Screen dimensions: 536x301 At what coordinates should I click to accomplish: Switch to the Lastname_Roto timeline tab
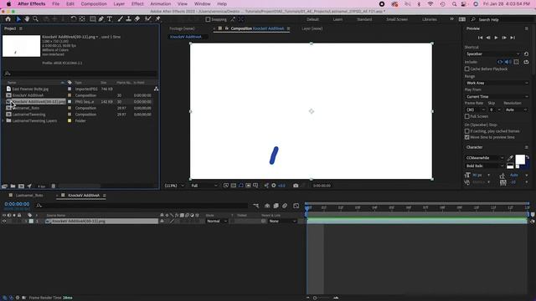pyautogui.click(x=29, y=196)
